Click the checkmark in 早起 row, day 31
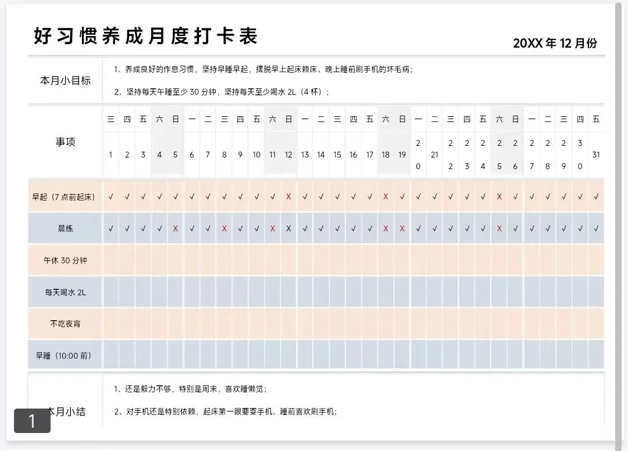 point(596,196)
